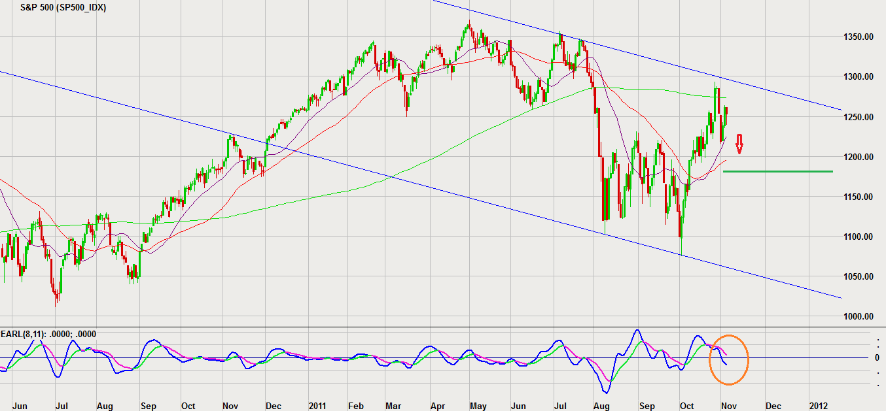
Task: Click the 1200.00 price axis label
Action: (x=857, y=157)
